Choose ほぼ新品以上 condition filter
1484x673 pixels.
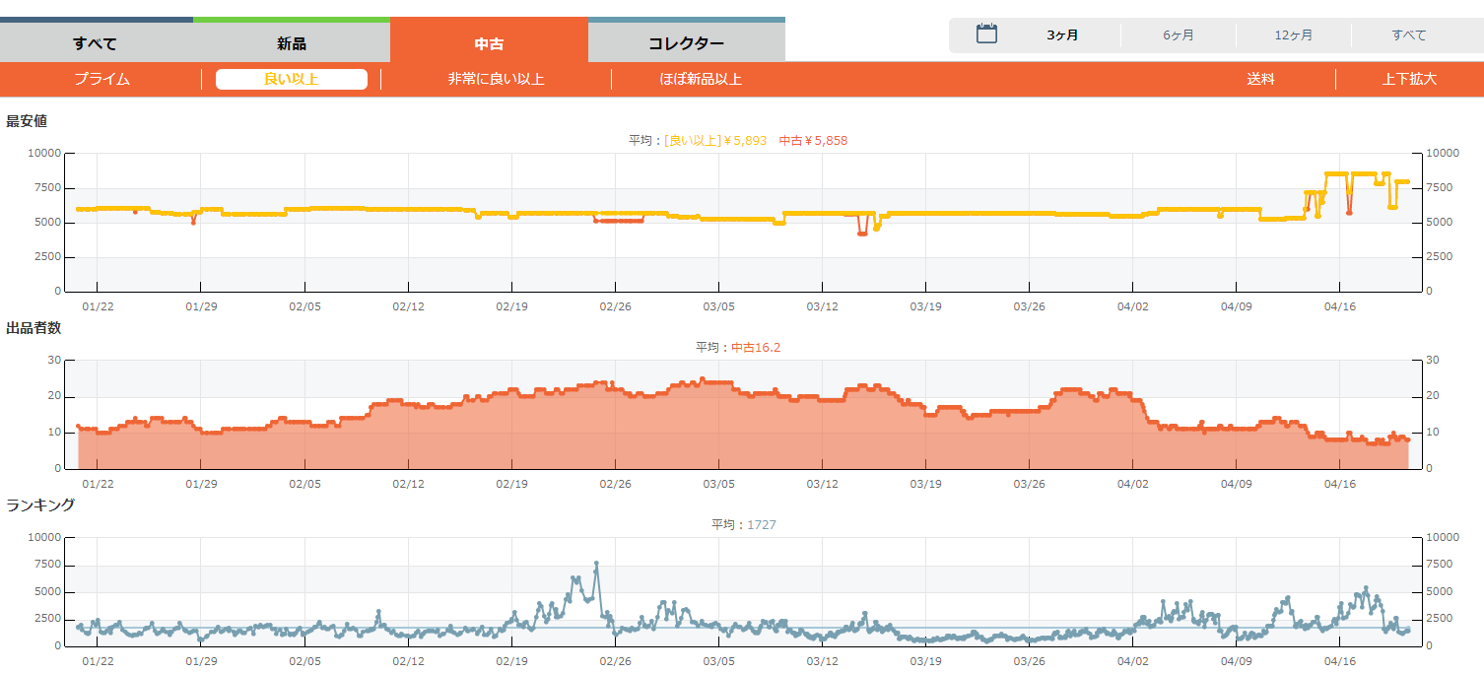(701, 79)
